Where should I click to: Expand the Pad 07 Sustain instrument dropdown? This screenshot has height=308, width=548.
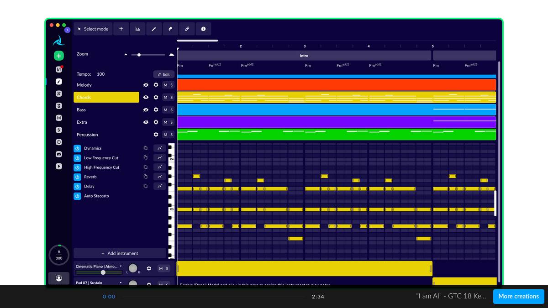pos(121,282)
